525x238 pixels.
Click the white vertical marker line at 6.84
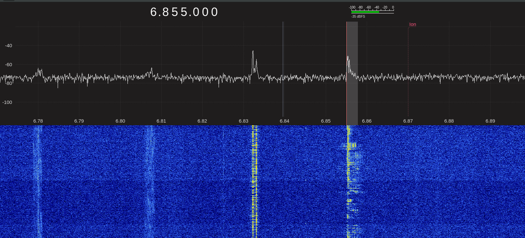tap(283, 69)
